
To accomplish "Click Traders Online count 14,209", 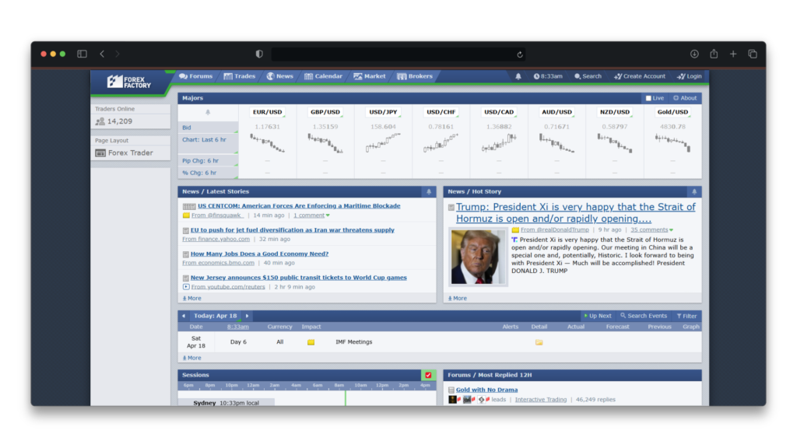I will (x=119, y=121).
